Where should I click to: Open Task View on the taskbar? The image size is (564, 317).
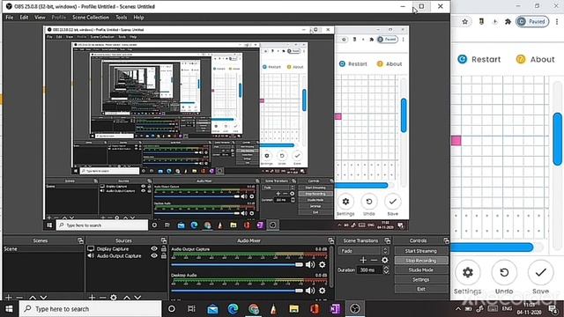[x=191, y=309]
